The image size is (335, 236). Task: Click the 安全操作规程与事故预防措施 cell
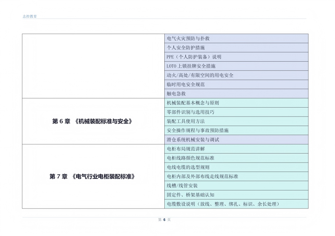tap(236, 131)
